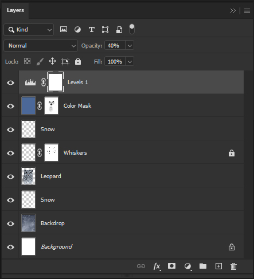Select the Layers tab

(x=15, y=10)
